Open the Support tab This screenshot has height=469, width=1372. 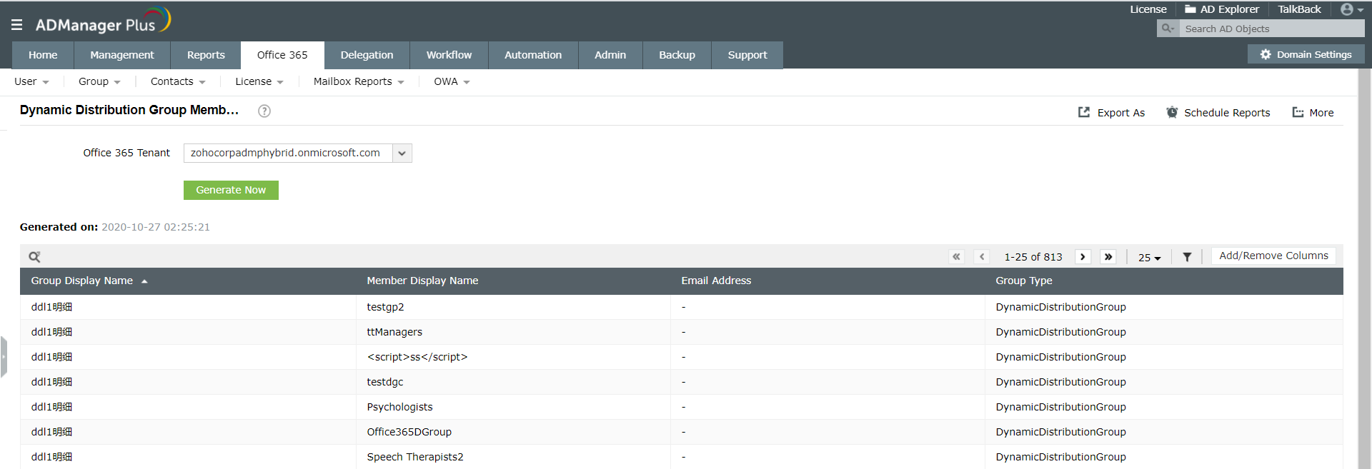[747, 55]
